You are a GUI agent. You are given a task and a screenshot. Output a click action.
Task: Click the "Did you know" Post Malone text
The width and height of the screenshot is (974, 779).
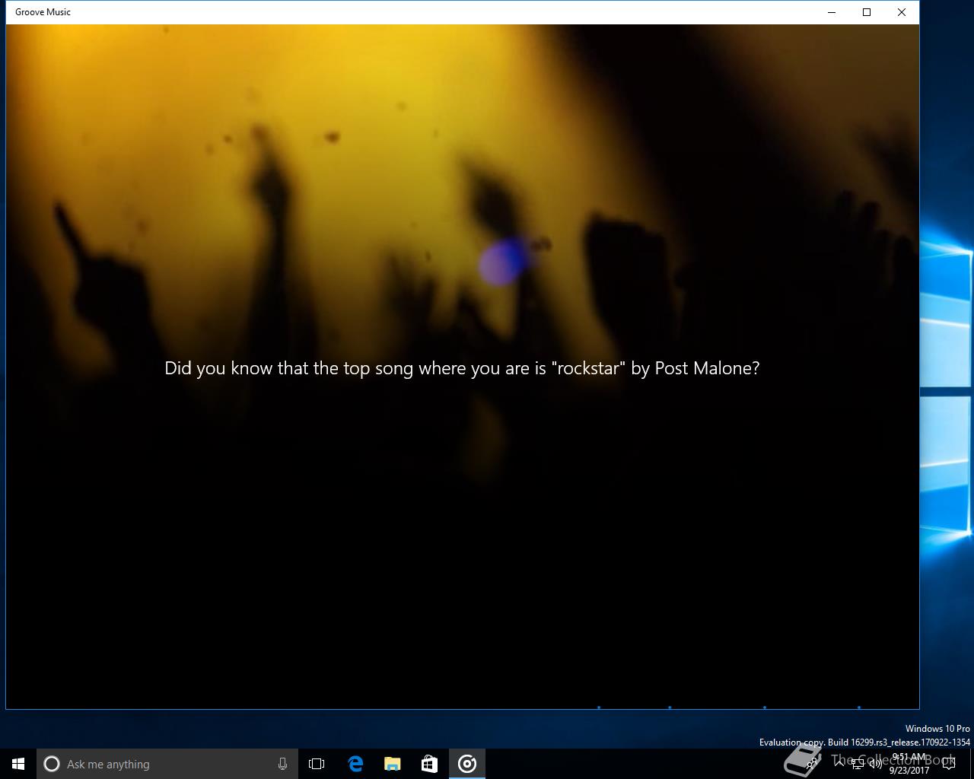pos(462,368)
